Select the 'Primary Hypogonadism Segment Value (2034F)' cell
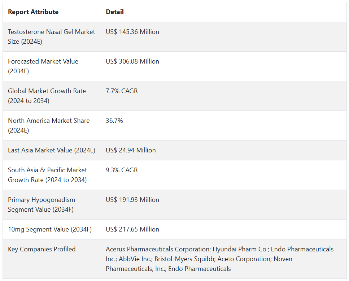The image size is (349, 281). point(42,204)
